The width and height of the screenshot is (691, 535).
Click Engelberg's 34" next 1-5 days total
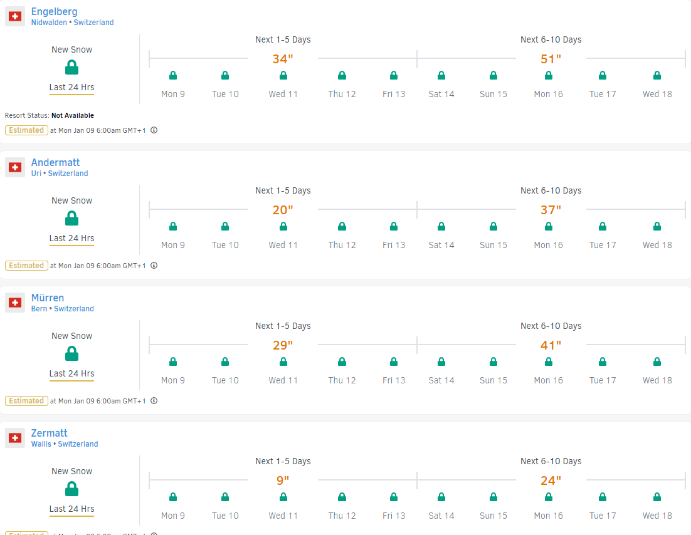(283, 60)
